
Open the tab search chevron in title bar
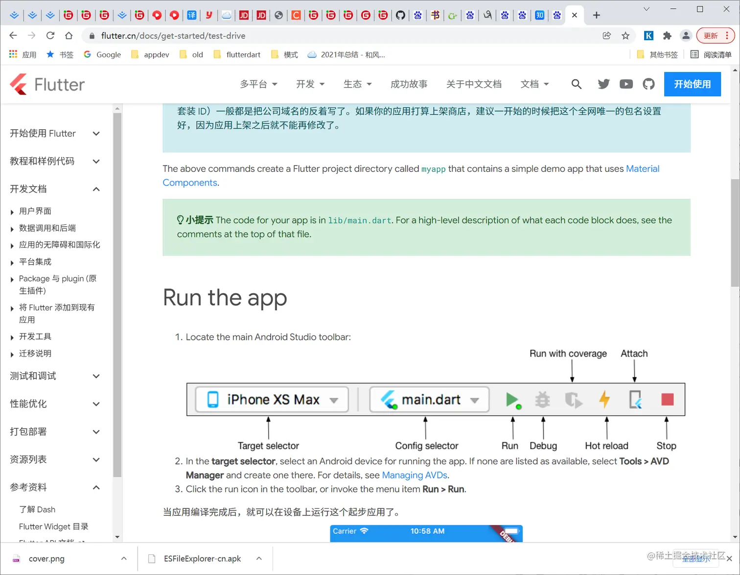point(646,9)
